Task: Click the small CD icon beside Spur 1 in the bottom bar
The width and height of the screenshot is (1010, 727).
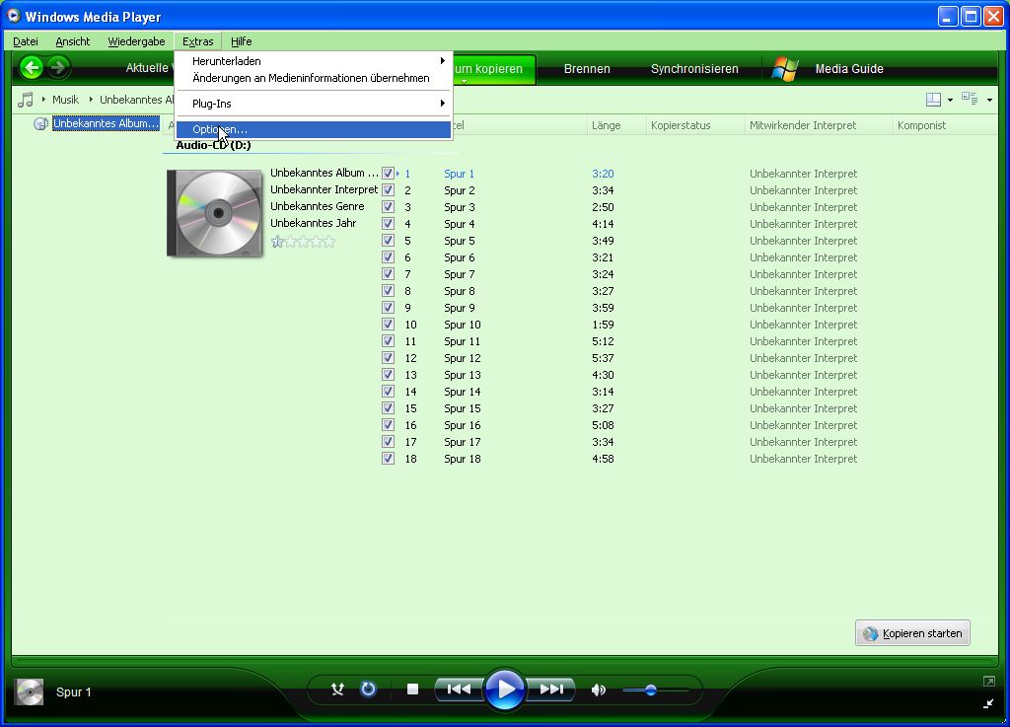Action: (29, 692)
